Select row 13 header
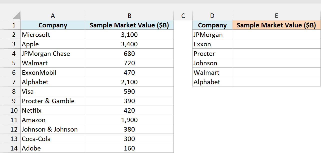Screen dimensions: 321x153 (x=10, y=139)
